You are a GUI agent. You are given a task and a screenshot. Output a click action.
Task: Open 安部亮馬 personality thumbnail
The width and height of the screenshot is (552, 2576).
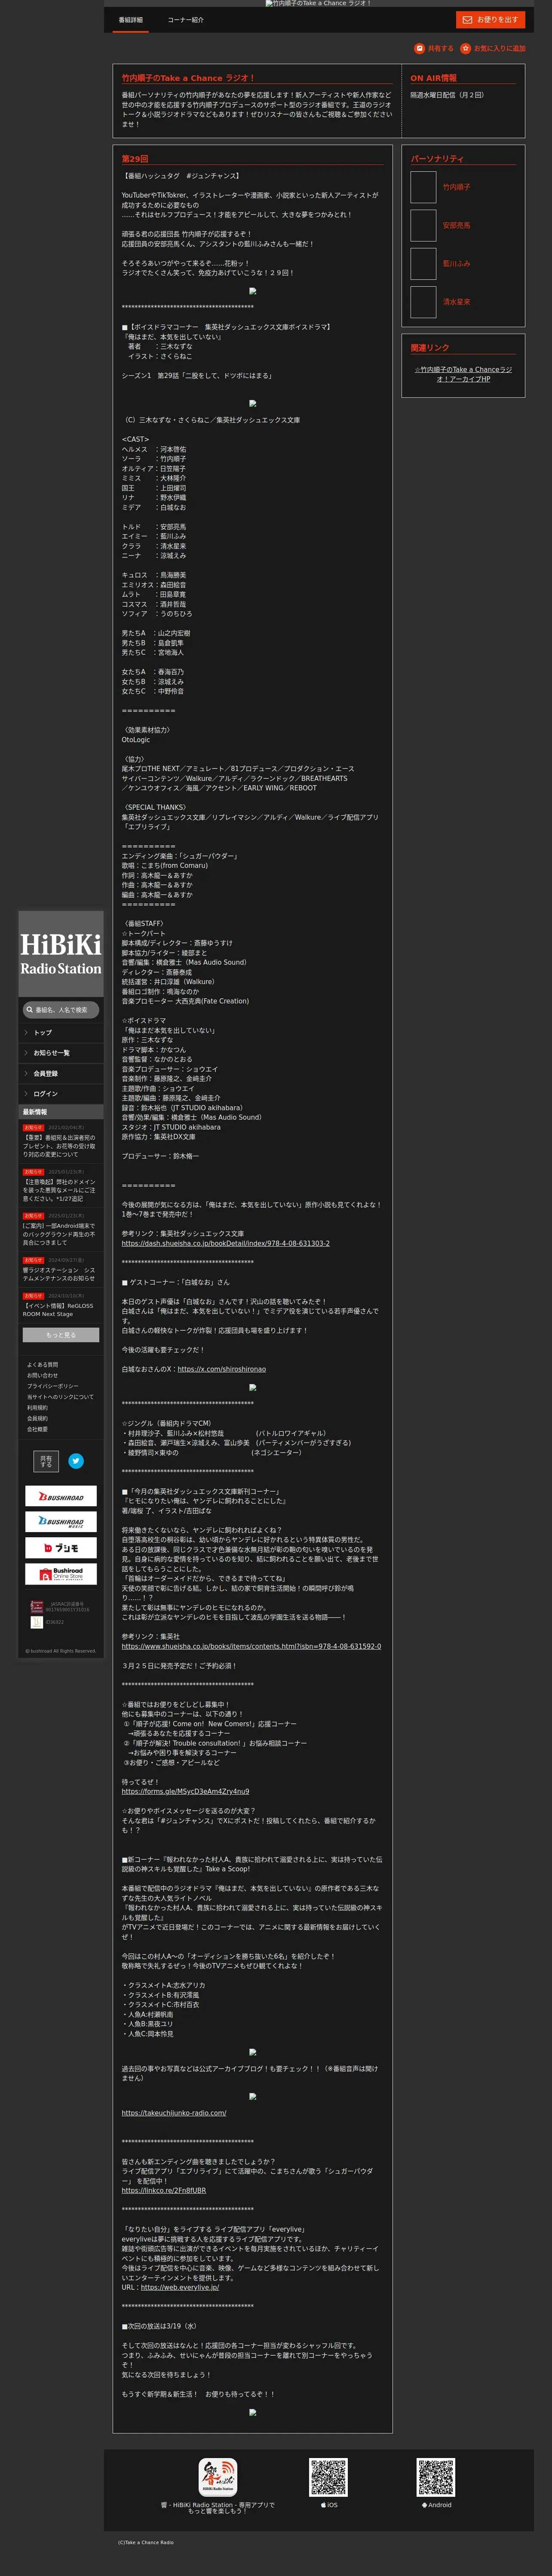[423, 225]
